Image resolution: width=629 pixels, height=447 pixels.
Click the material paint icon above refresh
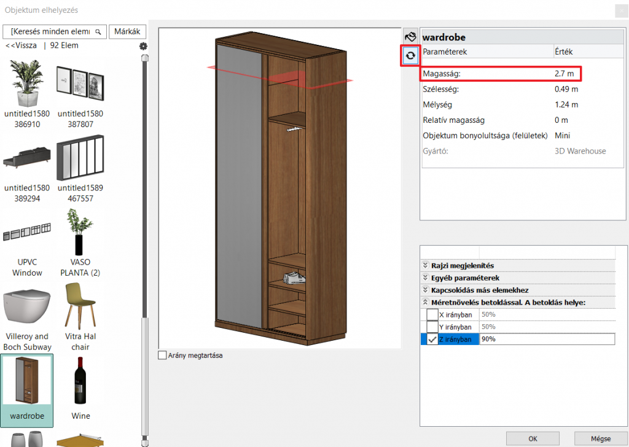410,37
